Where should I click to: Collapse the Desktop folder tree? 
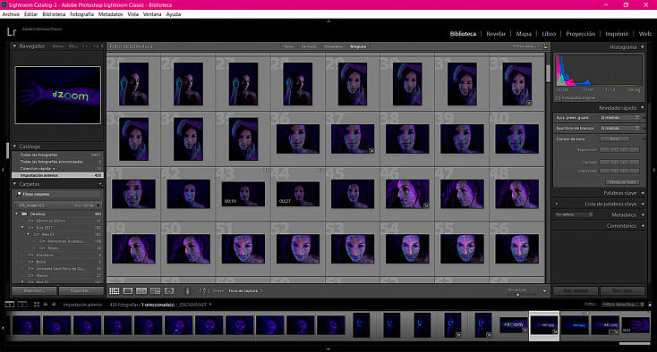[x=17, y=214]
